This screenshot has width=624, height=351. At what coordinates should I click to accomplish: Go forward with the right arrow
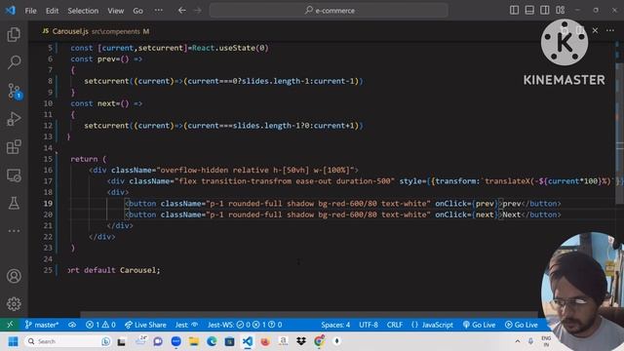click(198, 11)
